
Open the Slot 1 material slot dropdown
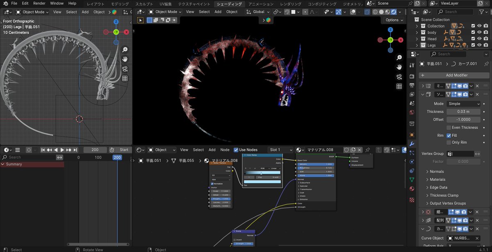pyautogui.click(x=280, y=150)
